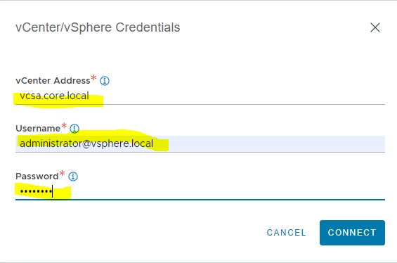This screenshot has height=263, width=397.
Task: Close the vCenter/vSphere Credentials dialog
Action: point(375,27)
